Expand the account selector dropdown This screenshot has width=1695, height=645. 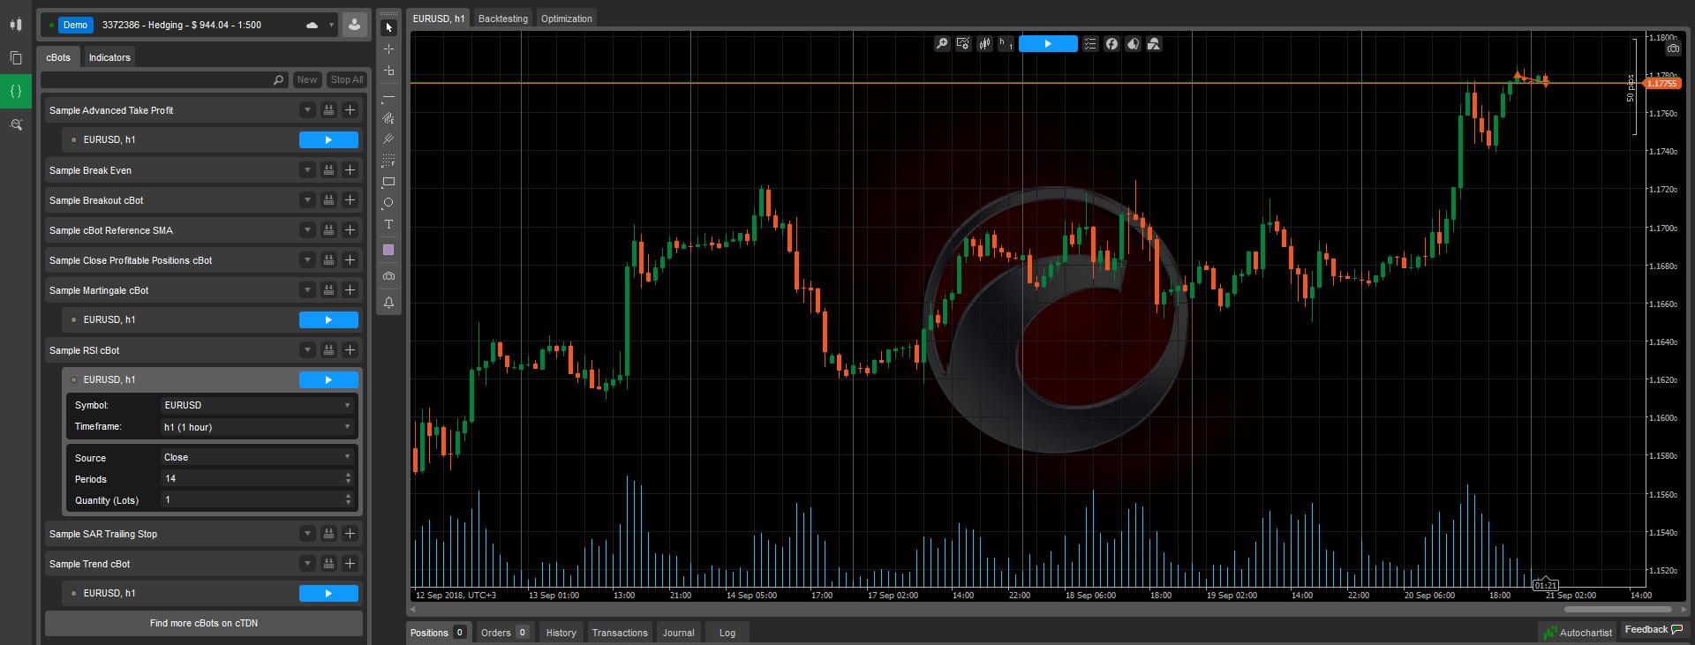pyautogui.click(x=331, y=25)
